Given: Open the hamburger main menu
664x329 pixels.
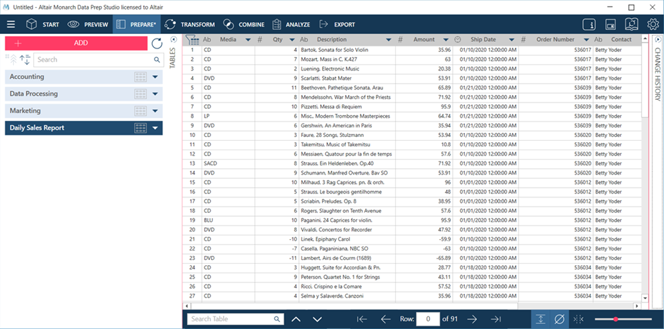Looking at the screenshot, I should 11,25.
